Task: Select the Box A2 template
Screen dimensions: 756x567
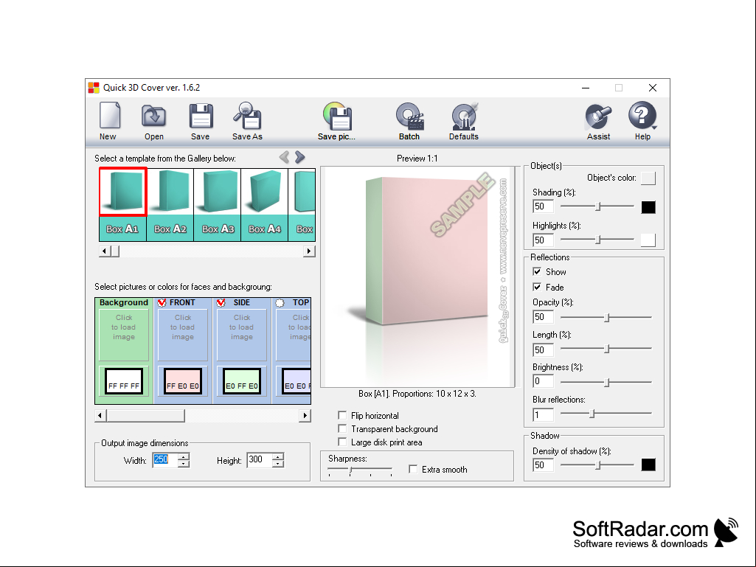Action: tap(170, 204)
